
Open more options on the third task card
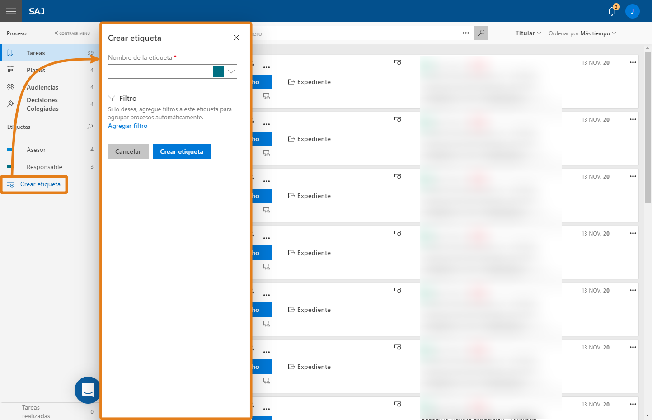(633, 176)
